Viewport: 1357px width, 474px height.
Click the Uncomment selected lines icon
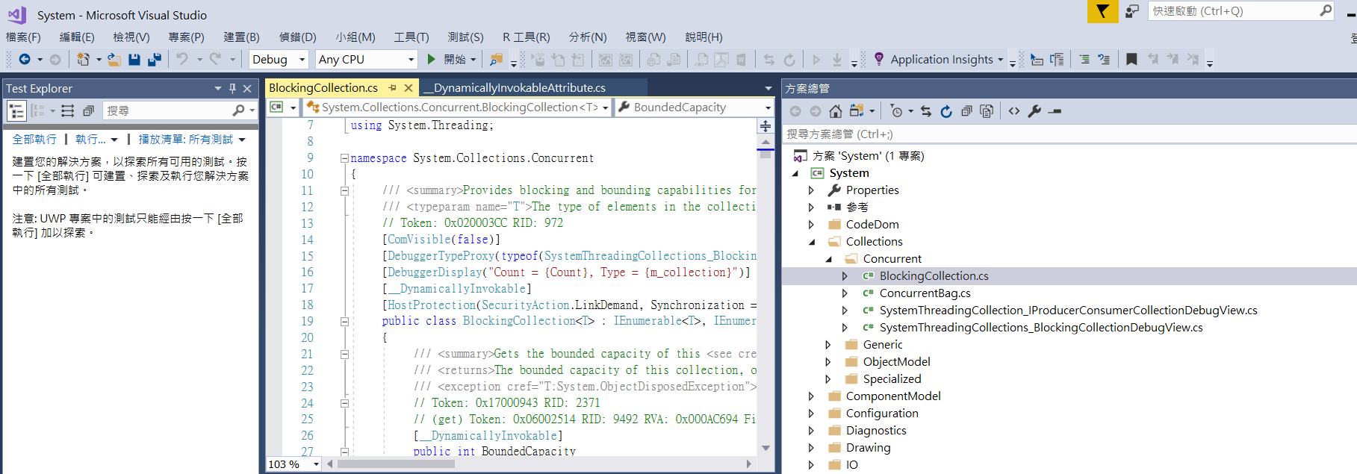click(x=1104, y=60)
